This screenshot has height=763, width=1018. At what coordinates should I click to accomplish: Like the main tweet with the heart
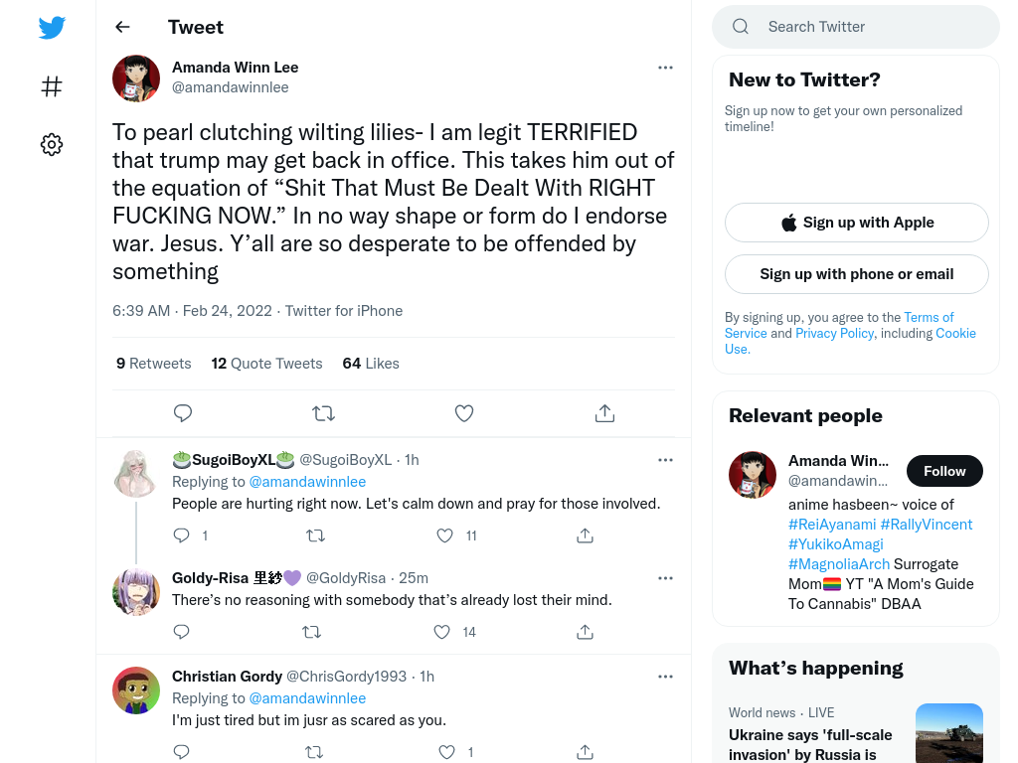click(x=464, y=413)
